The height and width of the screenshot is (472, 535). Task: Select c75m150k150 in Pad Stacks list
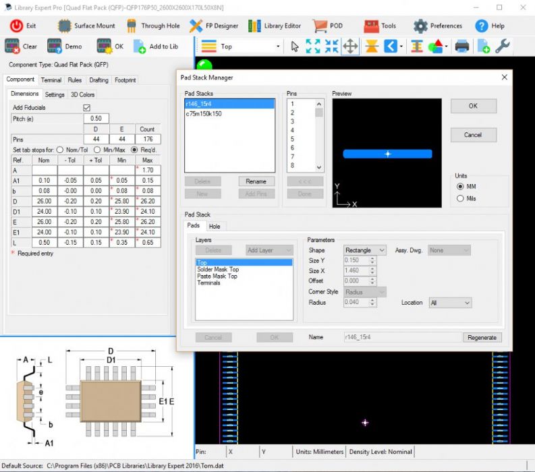[x=204, y=113]
